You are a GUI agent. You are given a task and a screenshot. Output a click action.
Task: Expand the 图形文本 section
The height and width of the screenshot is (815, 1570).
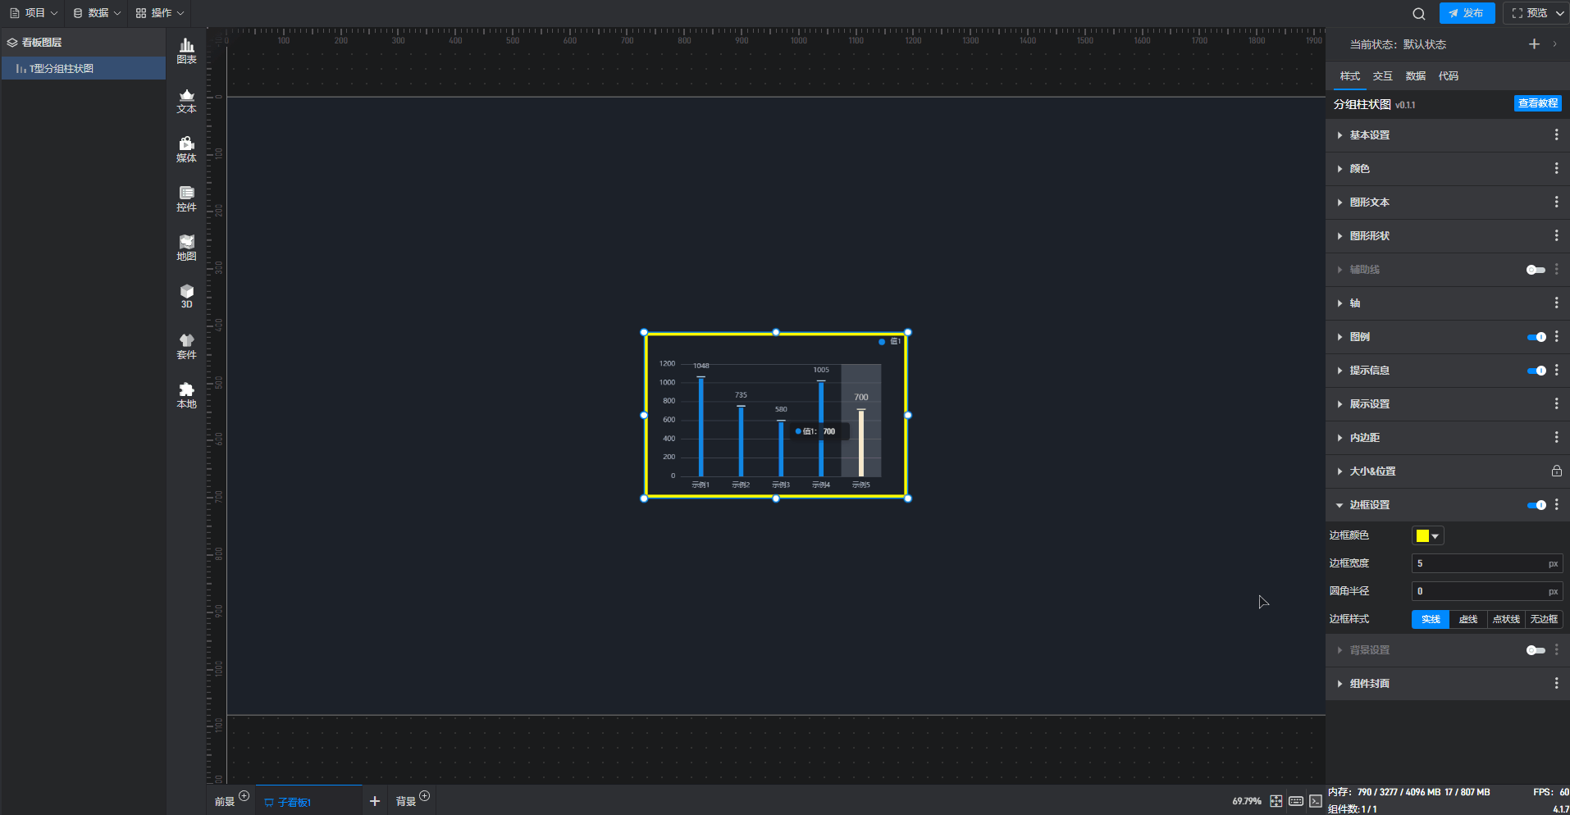pyautogui.click(x=1369, y=203)
